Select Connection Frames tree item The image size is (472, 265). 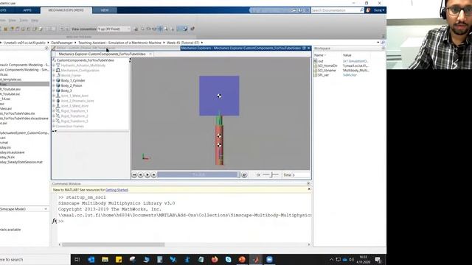pos(69,126)
